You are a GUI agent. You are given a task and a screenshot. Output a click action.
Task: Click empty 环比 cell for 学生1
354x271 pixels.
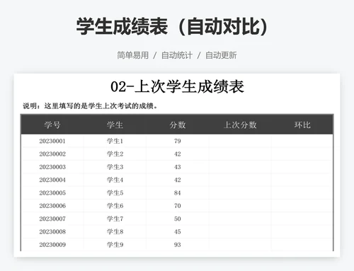302,141
